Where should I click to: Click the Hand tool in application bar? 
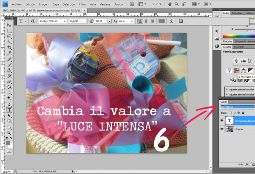(x=170, y=4)
